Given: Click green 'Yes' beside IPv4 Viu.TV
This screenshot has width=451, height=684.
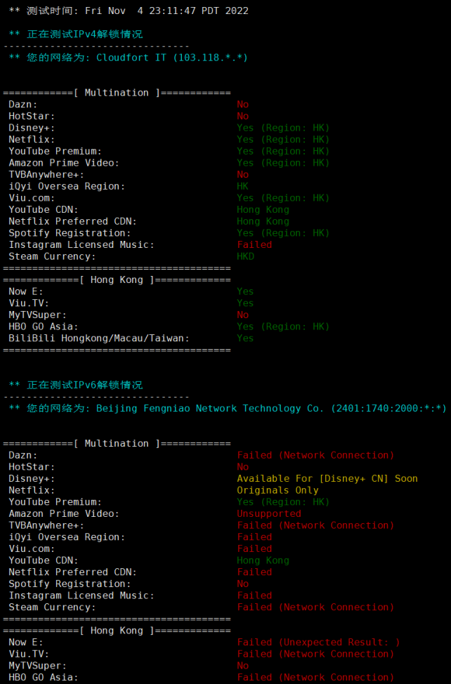Looking at the screenshot, I should [x=245, y=303].
